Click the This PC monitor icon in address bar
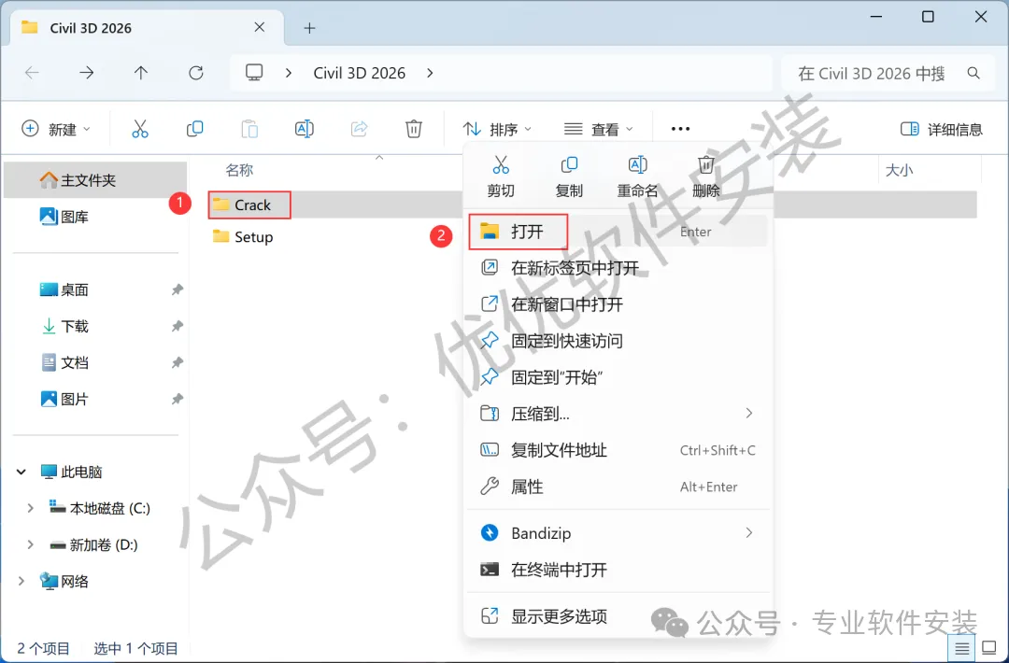Screen dimensions: 1009x663 click(x=254, y=73)
